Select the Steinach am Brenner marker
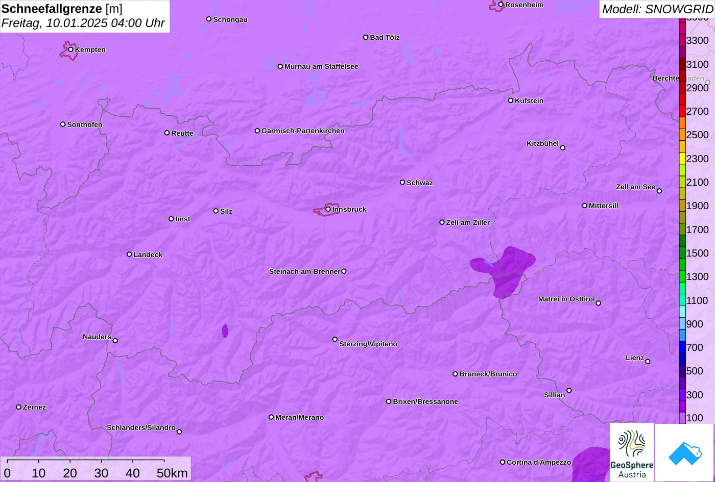Screen dimensions: 715x482 344,271
